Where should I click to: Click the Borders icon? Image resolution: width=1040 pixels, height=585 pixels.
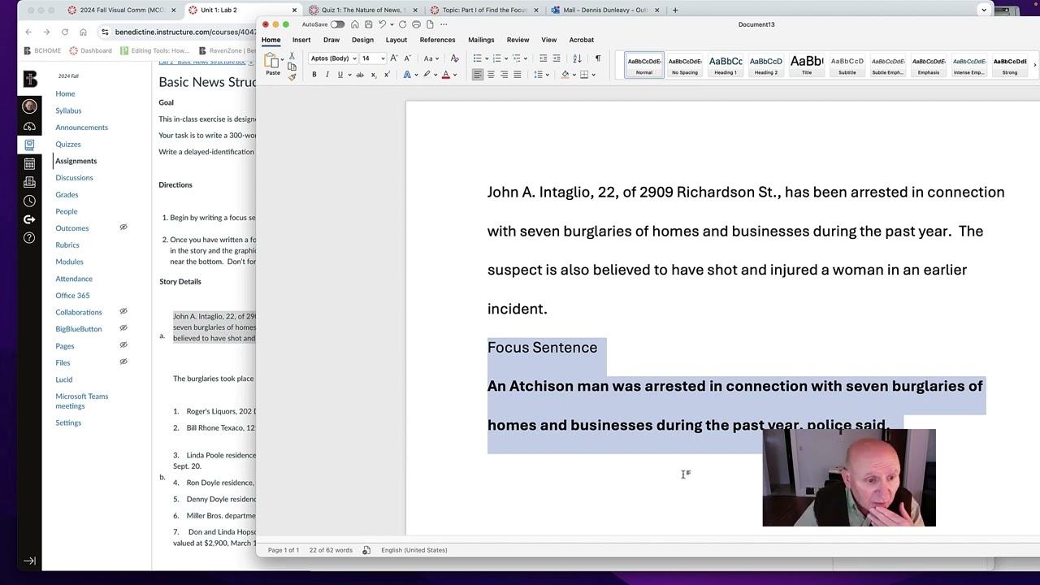[584, 75]
